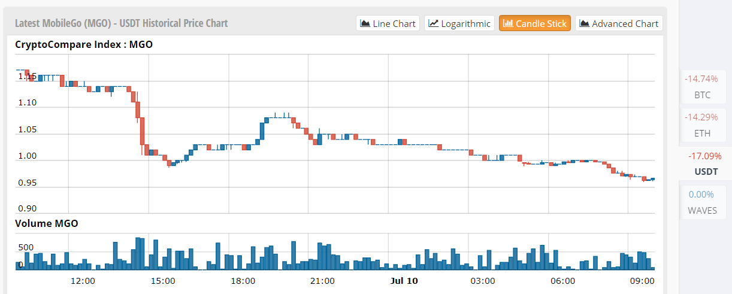The width and height of the screenshot is (732, 294).
Task: Click the 06:00 time axis label
Action: point(563,280)
